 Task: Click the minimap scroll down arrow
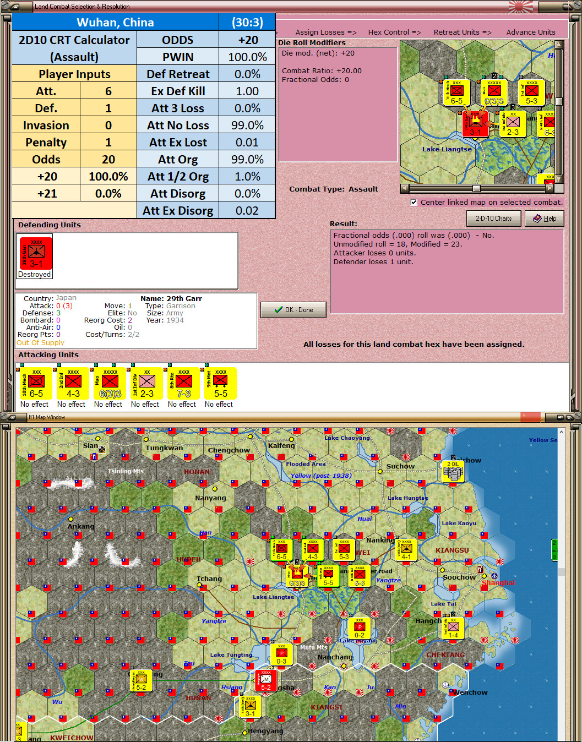(559, 179)
